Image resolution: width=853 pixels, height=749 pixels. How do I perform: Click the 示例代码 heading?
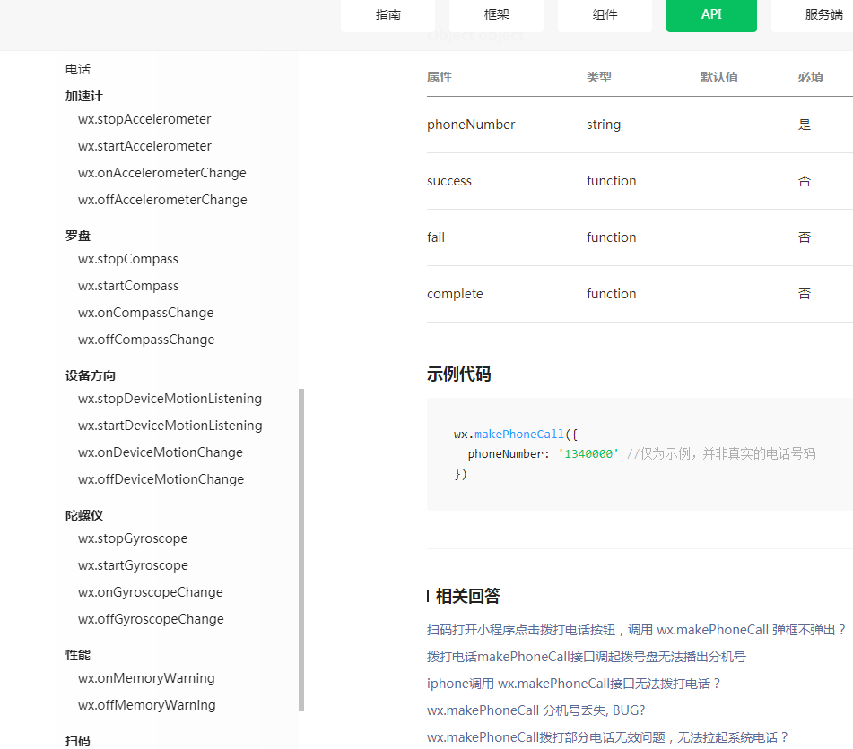coord(458,374)
